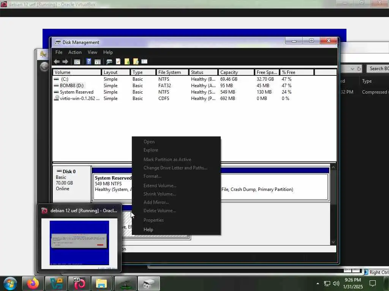The height and width of the screenshot is (291, 389).
Task: Open Firefox from the taskbar
Action: point(33,283)
